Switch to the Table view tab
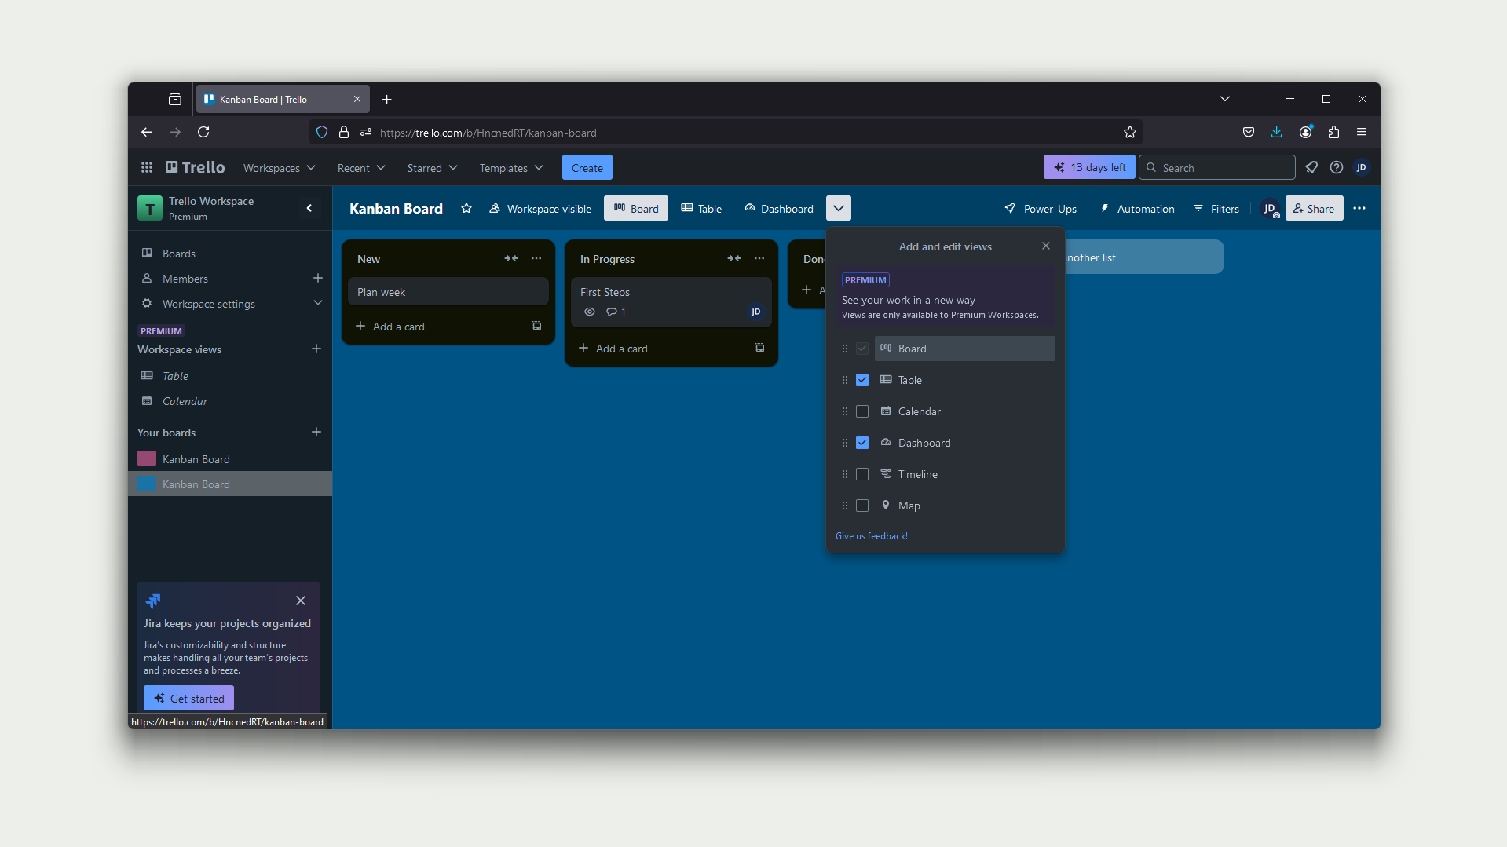Image resolution: width=1507 pixels, height=847 pixels. (701, 208)
